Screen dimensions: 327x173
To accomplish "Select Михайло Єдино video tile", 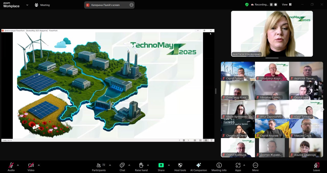I will click(272, 90).
